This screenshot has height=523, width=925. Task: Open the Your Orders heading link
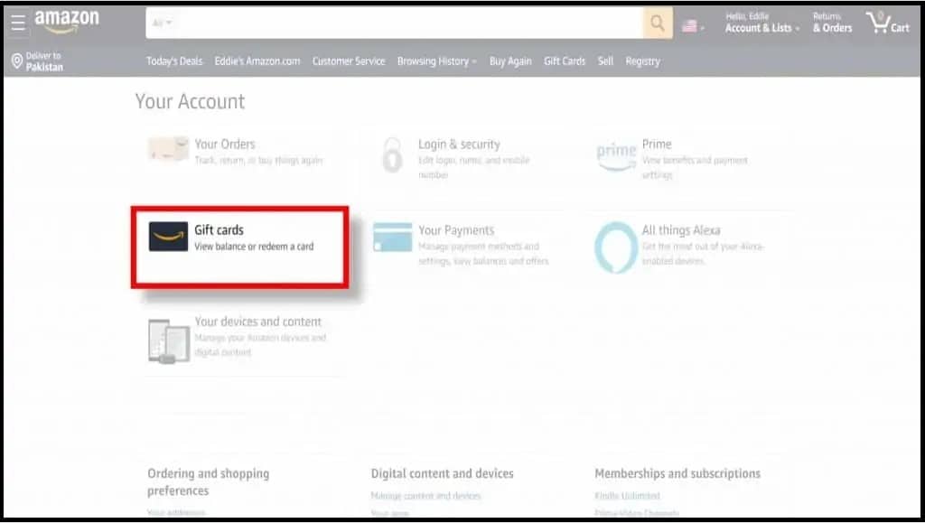[x=225, y=145]
